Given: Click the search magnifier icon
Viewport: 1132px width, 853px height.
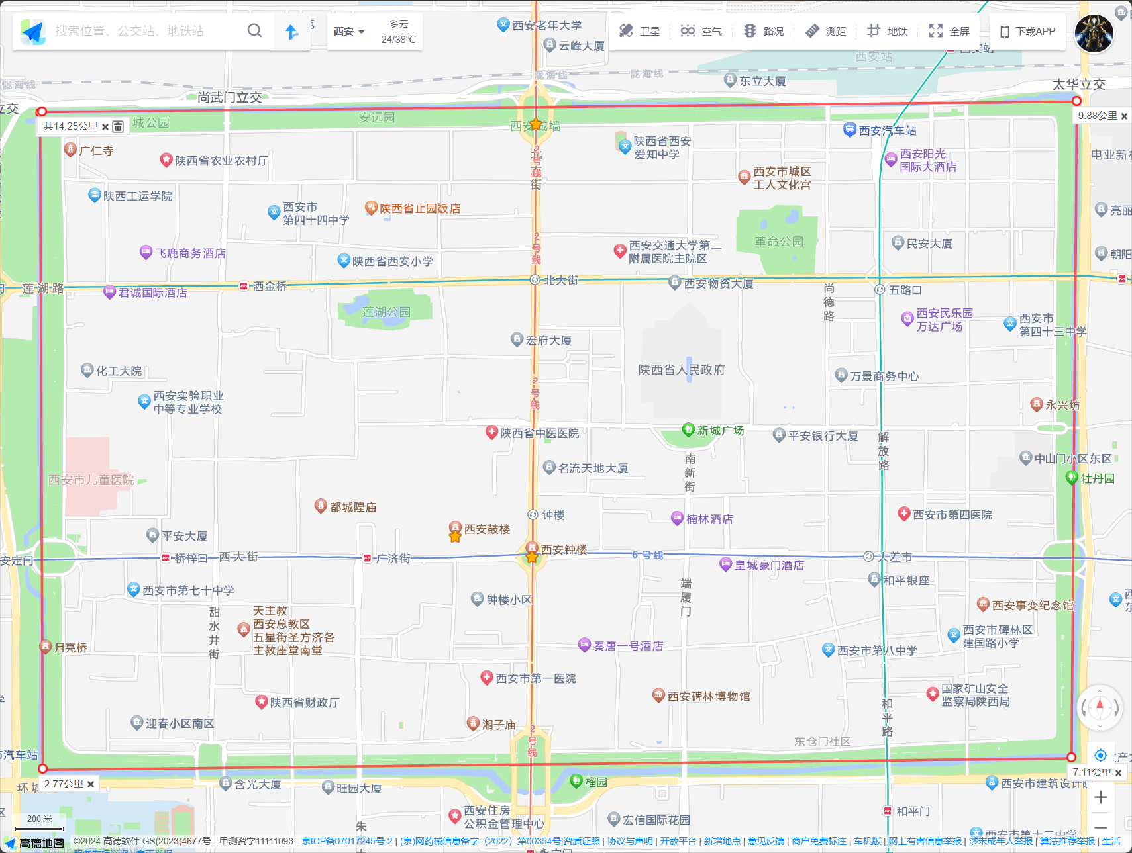Looking at the screenshot, I should (254, 31).
